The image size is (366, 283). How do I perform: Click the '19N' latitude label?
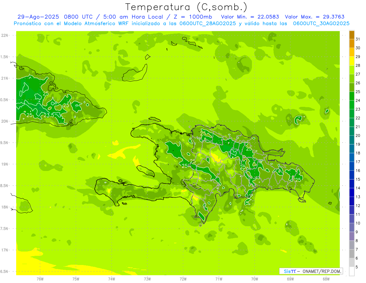pos(5,164)
